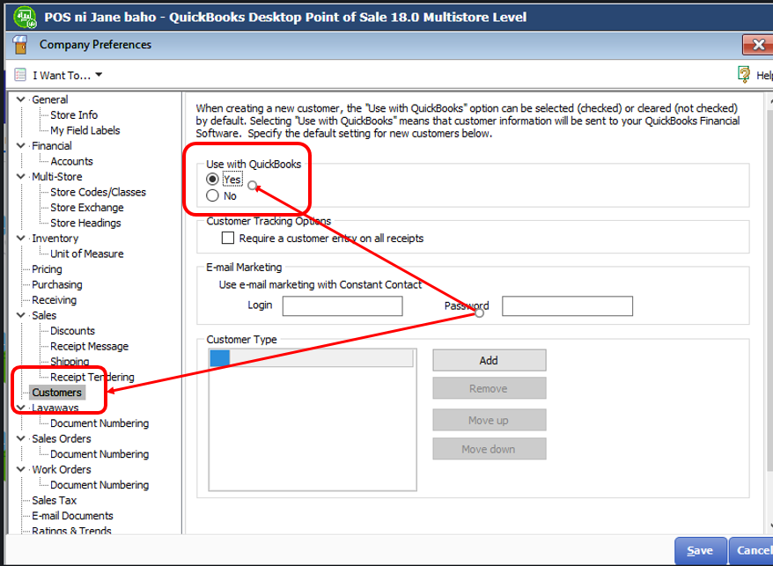Check Require a customer entry on all receipts
This screenshot has width=773, height=566.
click(x=228, y=239)
